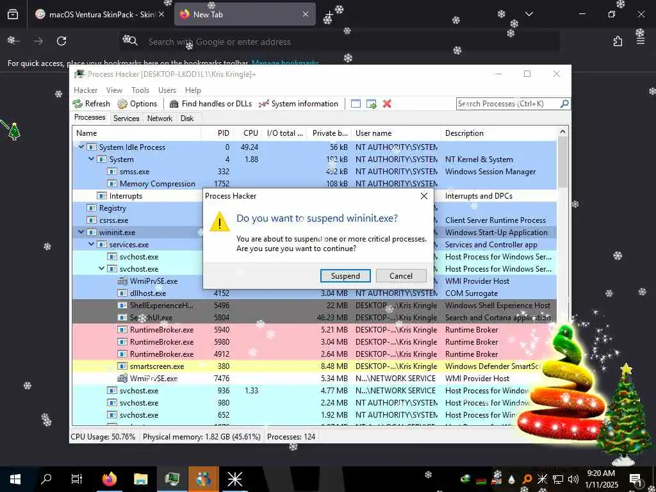Collapse svchost.exe parent of WmiPrvSE.exe
This screenshot has width=656, height=492.
point(102,268)
